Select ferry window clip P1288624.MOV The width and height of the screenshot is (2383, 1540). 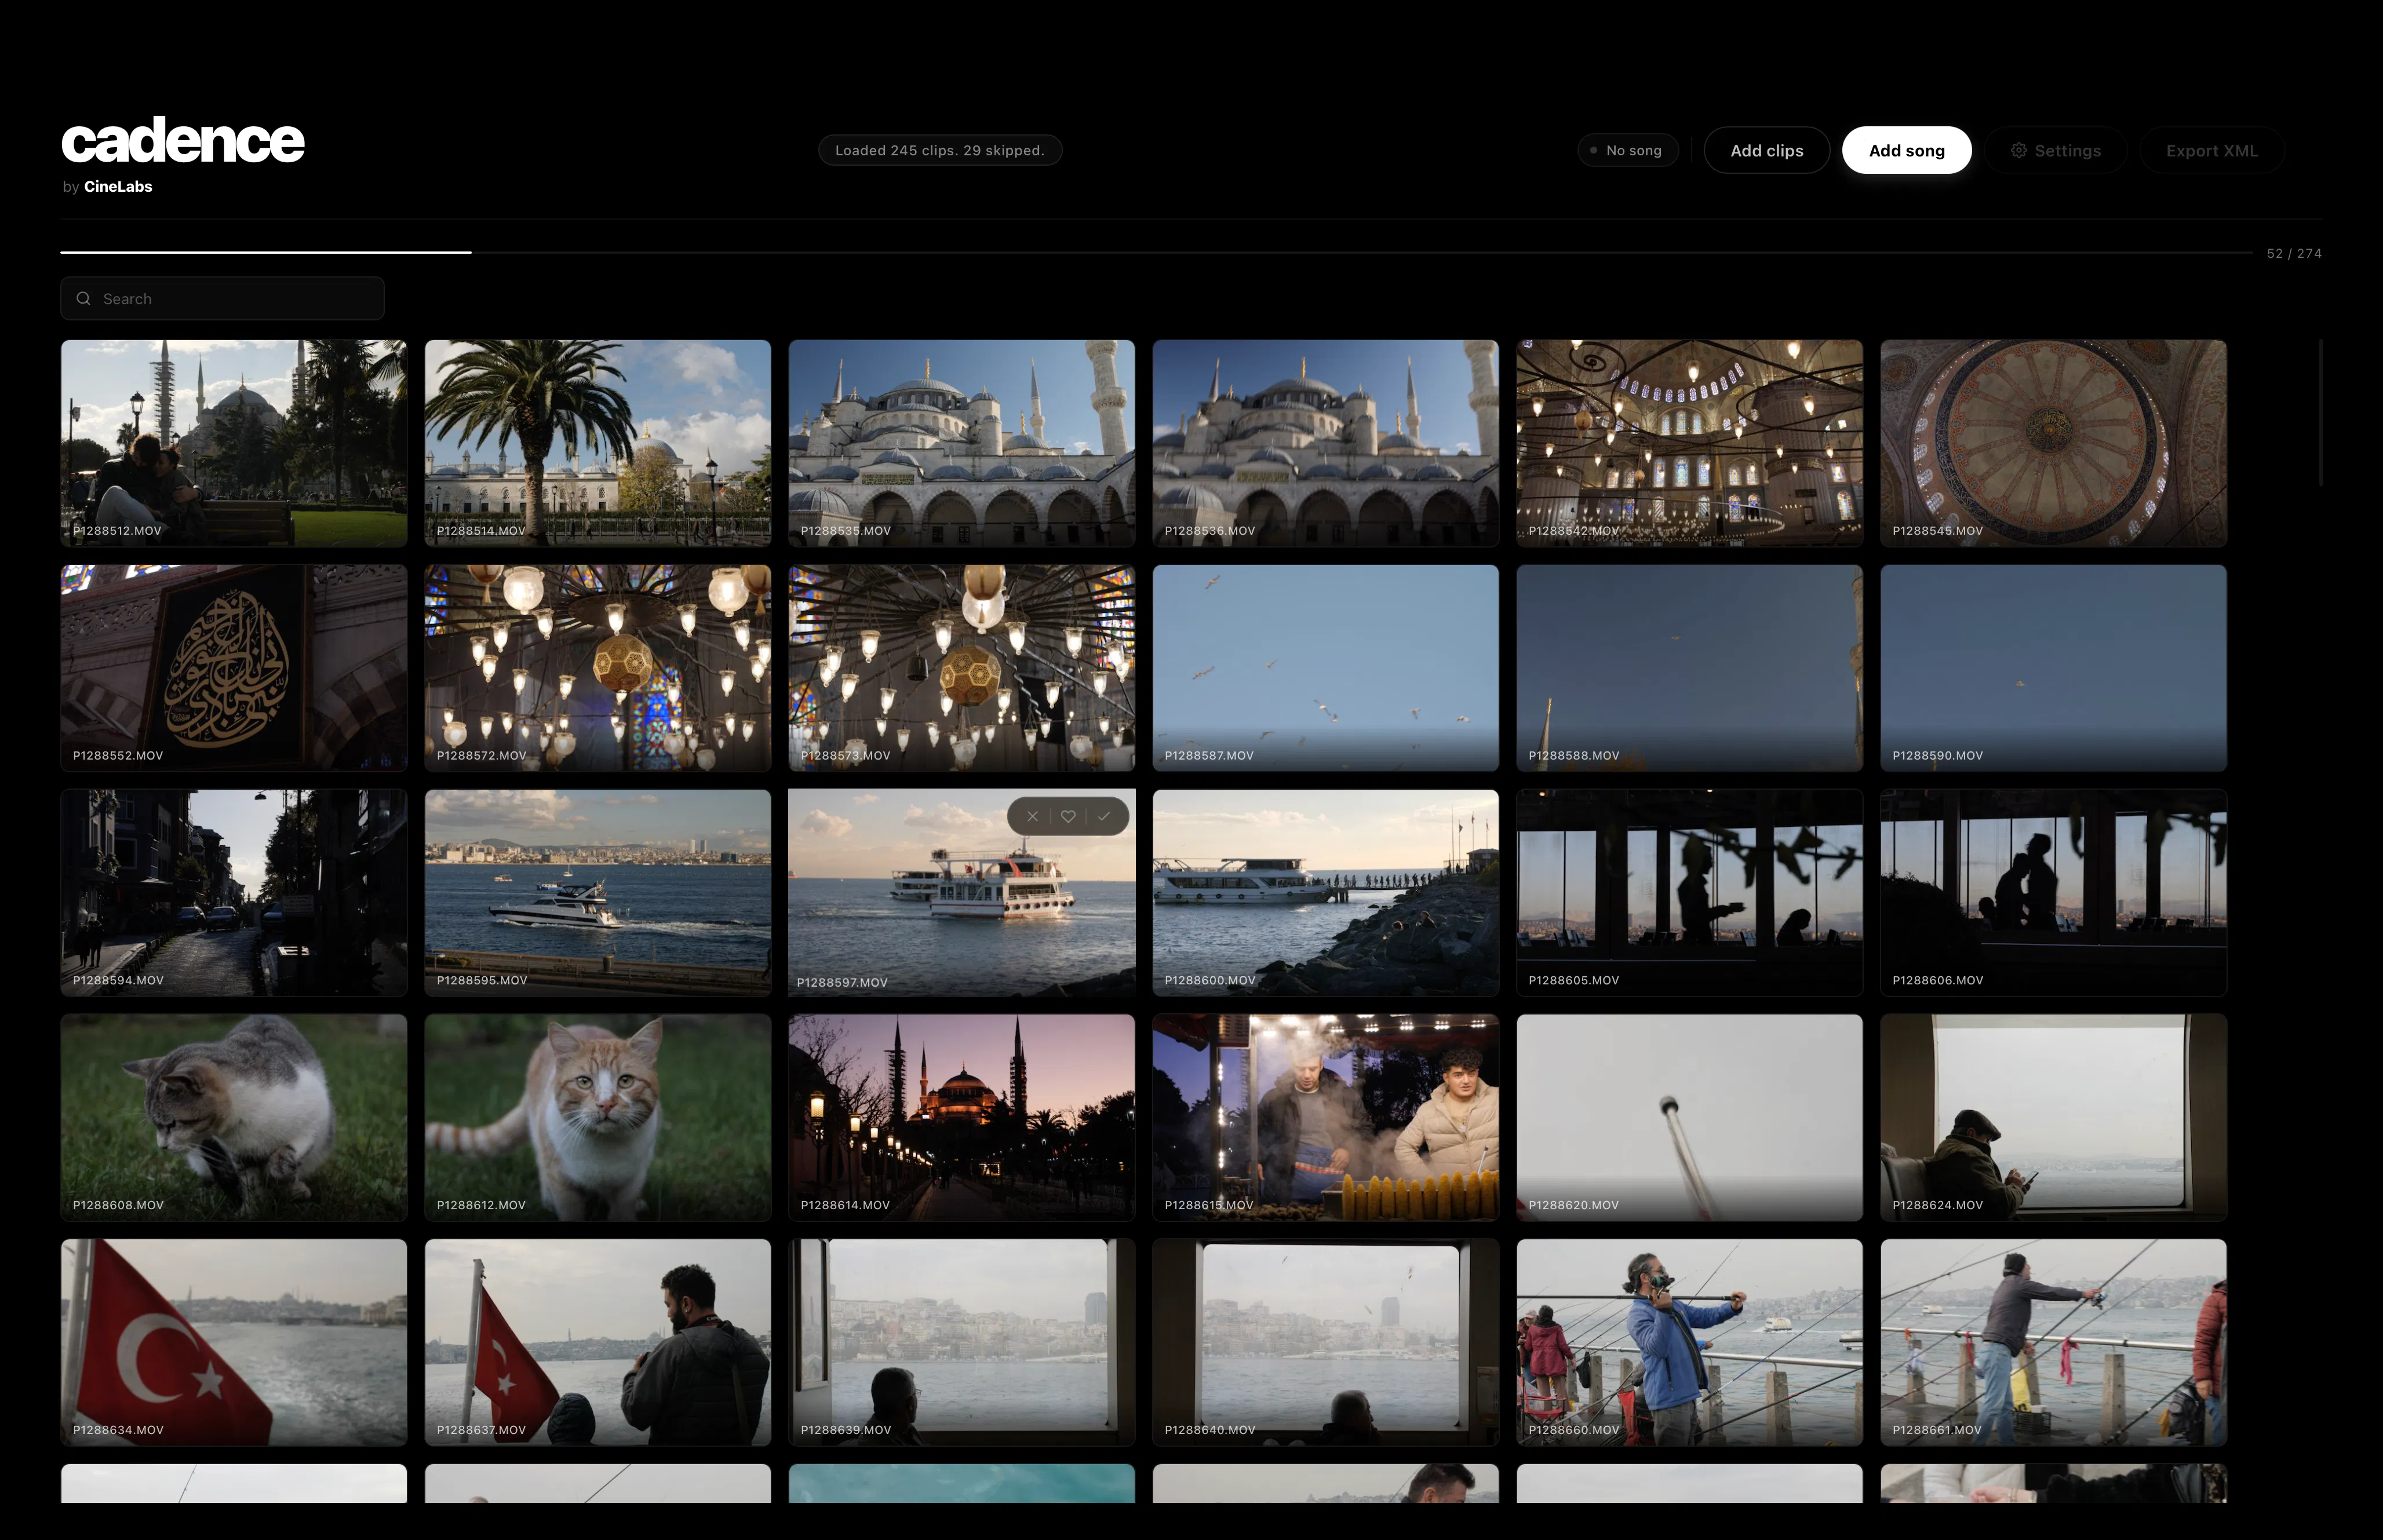pyautogui.click(x=2054, y=1118)
